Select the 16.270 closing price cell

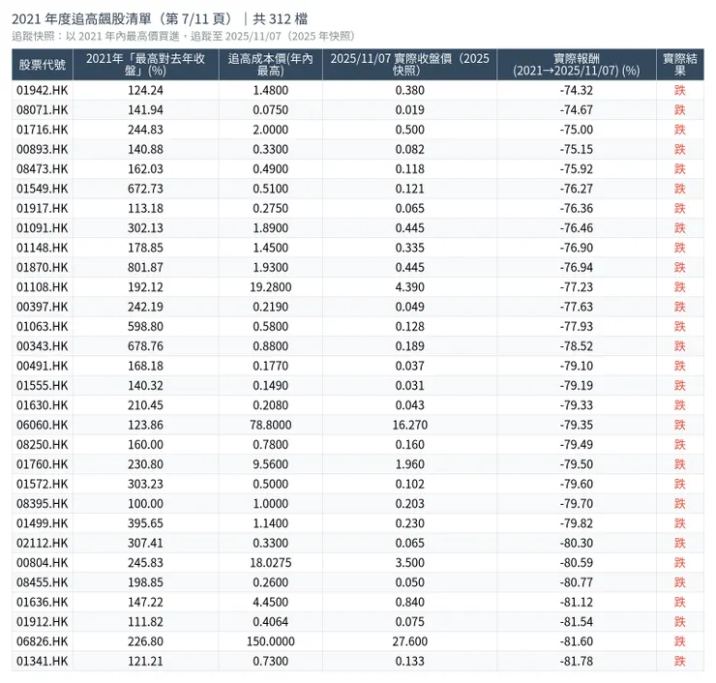click(x=409, y=425)
